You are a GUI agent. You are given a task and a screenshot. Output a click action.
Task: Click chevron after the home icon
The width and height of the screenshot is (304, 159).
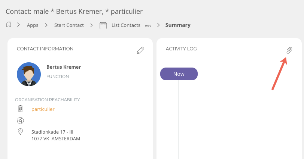click(18, 25)
